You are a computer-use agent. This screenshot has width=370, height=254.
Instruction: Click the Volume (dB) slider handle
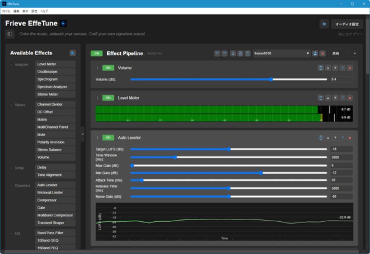271,79
